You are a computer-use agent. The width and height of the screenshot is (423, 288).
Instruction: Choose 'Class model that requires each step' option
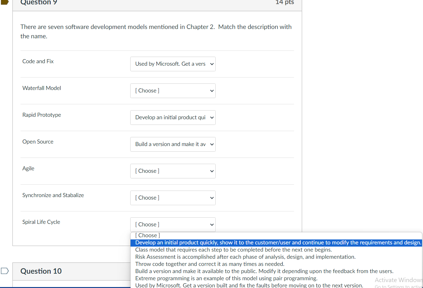pos(276,250)
